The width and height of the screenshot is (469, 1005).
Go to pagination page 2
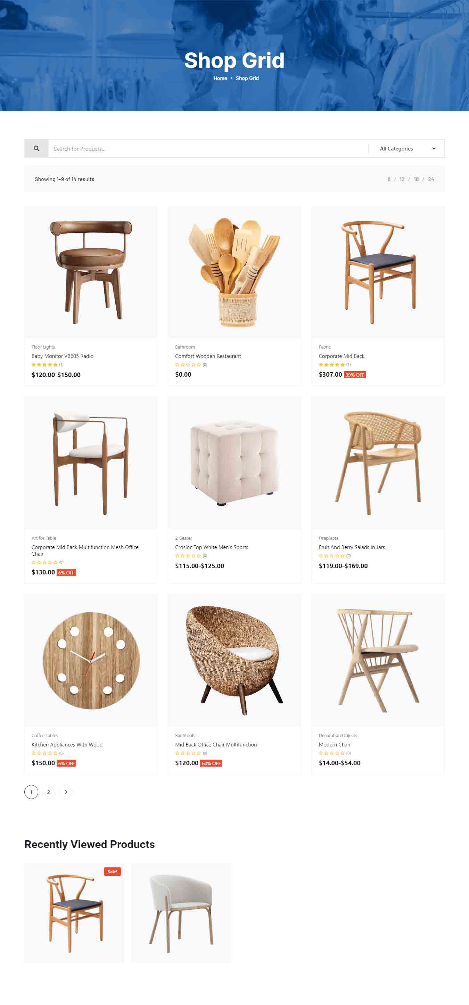click(x=48, y=792)
